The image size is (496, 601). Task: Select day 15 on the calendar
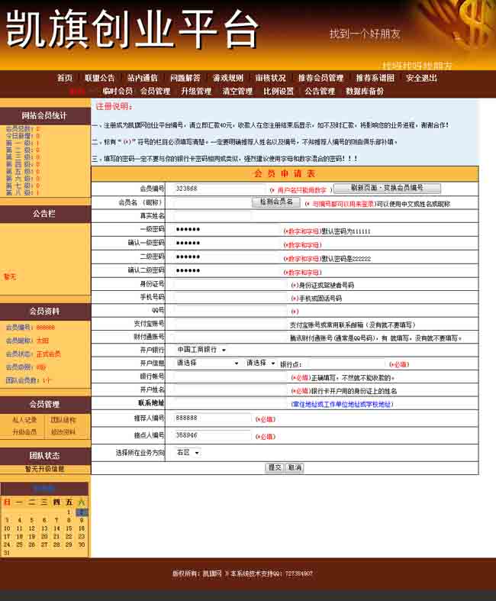(69, 528)
